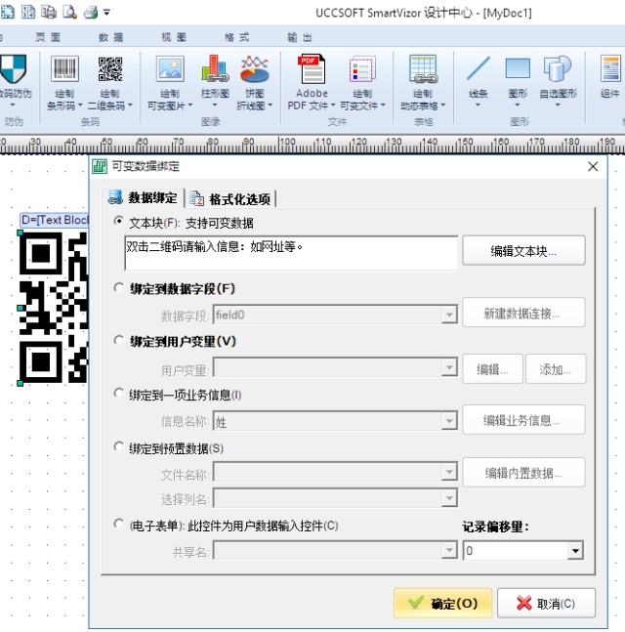Viewport: 625px width, 632px height.
Task: Select the 文本块 radio option
Action: pyautogui.click(x=118, y=221)
